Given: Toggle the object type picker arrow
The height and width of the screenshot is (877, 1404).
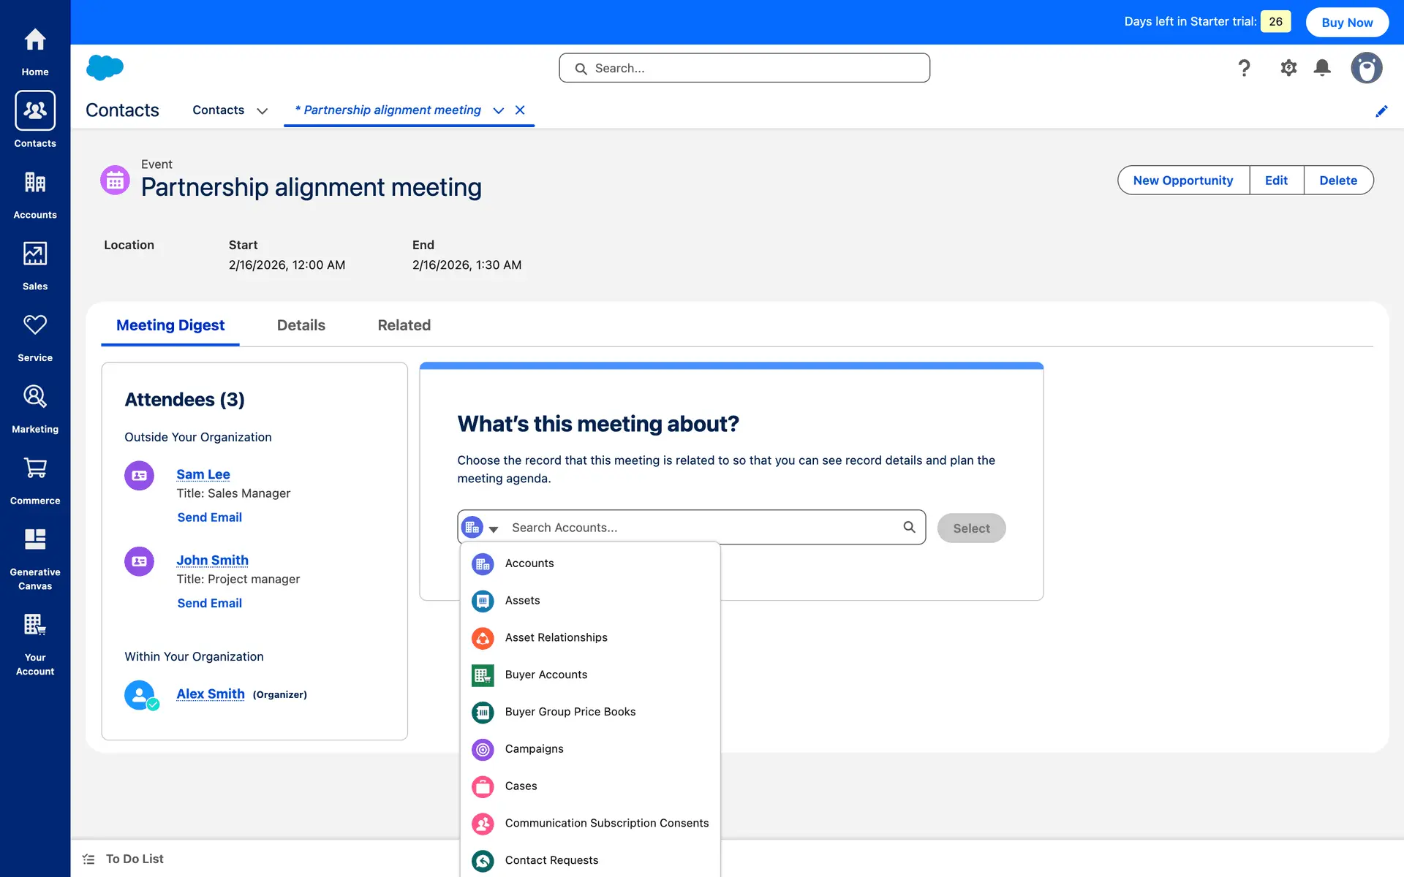Looking at the screenshot, I should (x=494, y=528).
